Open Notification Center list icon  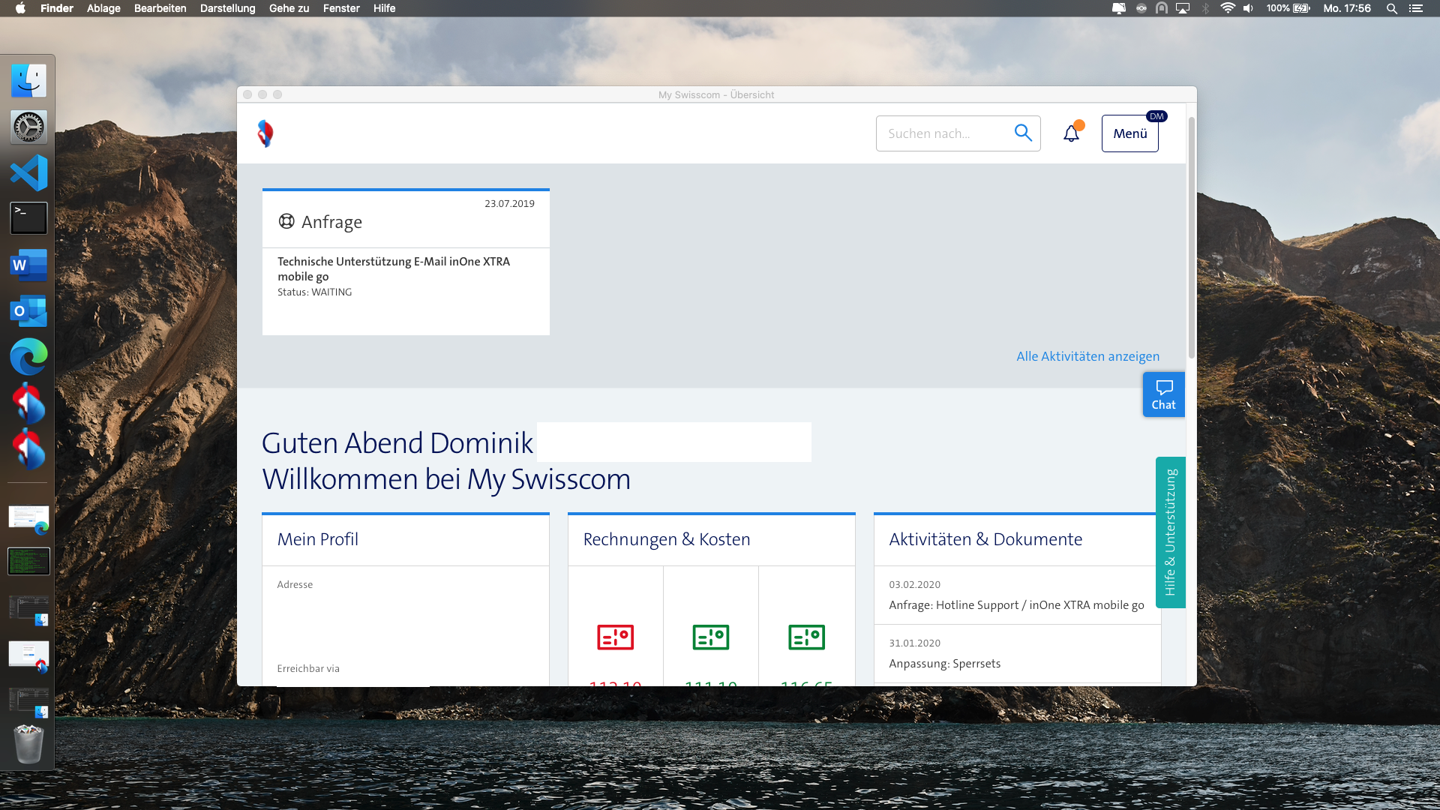[x=1415, y=8]
